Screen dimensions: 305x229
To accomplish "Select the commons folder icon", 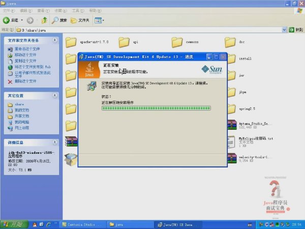I will pyautogui.click(x=177, y=42).
